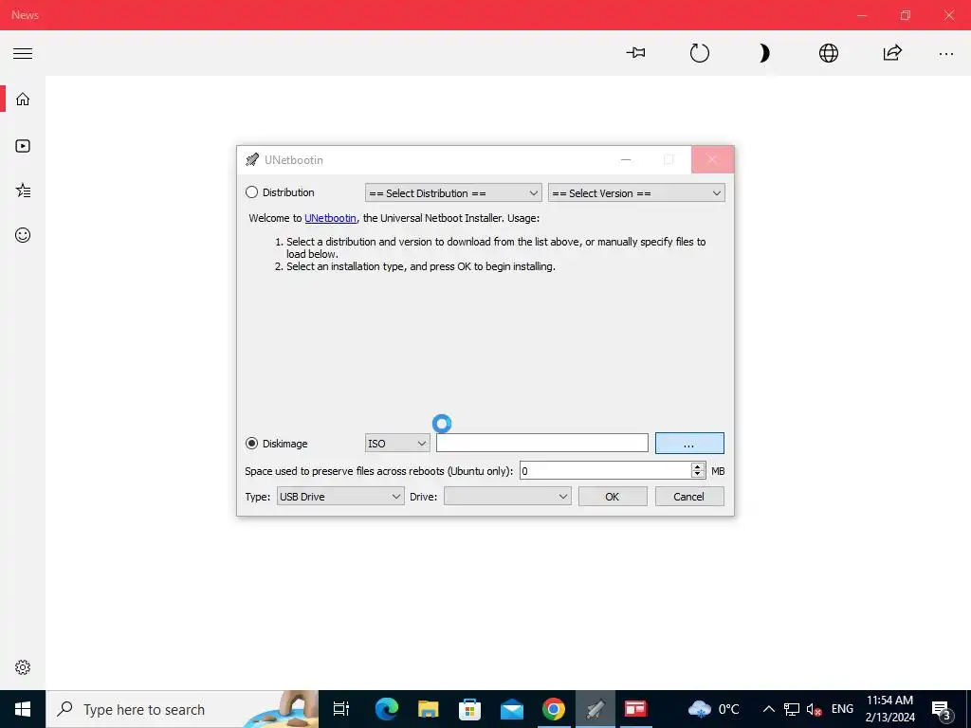Close the UNetbootin window
The width and height of the screenshot is (971, 728).
[x=712, y=159]
